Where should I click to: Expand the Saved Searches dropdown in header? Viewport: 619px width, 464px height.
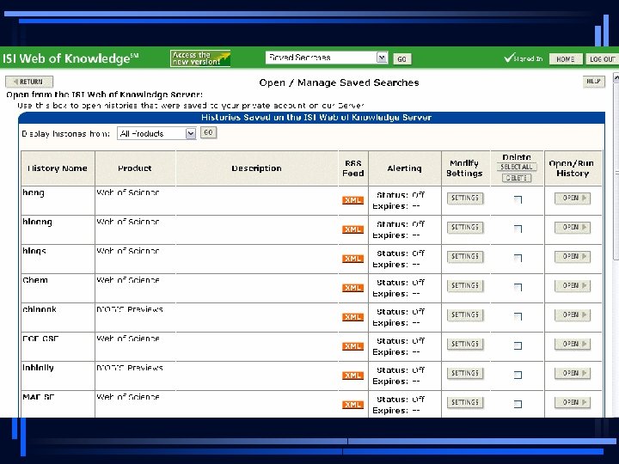tap(382, 58)
